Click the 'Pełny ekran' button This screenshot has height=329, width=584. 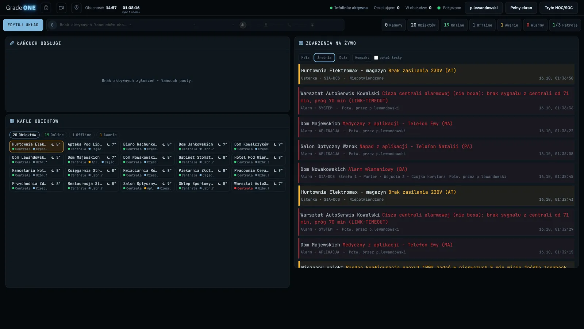[521, 8]
